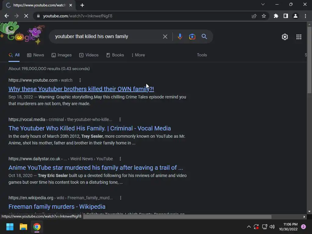Image resolution: width=312 pixels, height=234 pixels.
Task: Click the Chrome taskbar icon
Action: tap(37, 227)
